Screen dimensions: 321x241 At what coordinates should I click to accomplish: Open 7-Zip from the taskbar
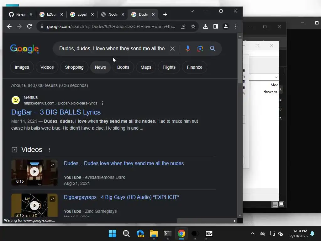(x=209, y=233)
